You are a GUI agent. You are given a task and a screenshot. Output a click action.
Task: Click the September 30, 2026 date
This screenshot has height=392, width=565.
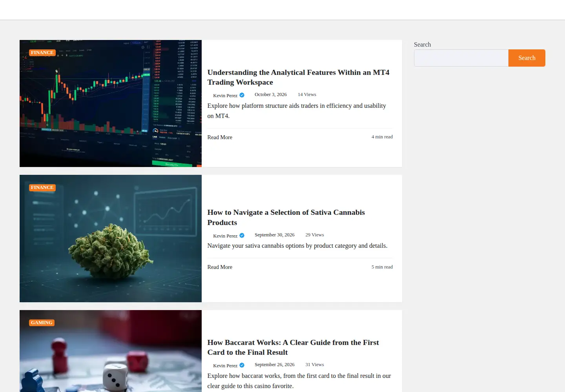point(275,235)
